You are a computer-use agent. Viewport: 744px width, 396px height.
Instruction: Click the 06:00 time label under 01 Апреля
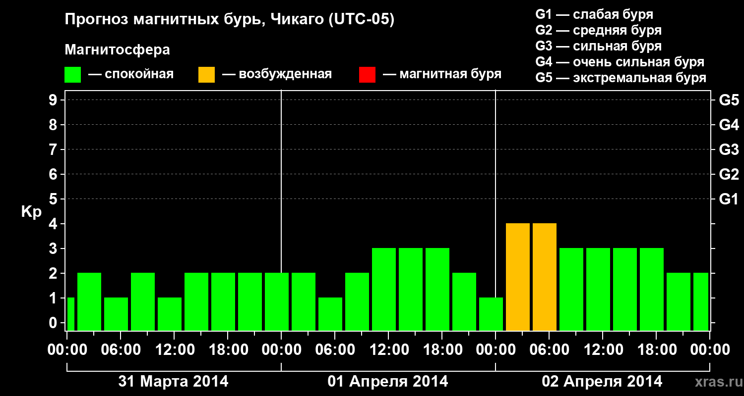335,350
